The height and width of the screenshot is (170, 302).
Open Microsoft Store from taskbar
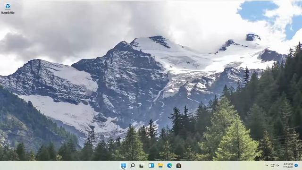[x=179, y=165]
